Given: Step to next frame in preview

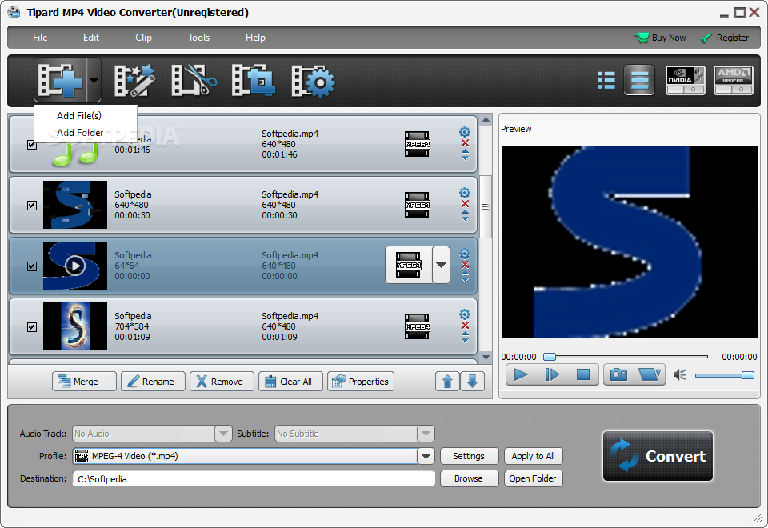Looking at the screenshot, I should click(552, 374).
